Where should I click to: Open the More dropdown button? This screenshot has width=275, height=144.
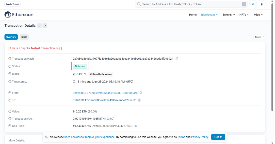coord(259,37)
